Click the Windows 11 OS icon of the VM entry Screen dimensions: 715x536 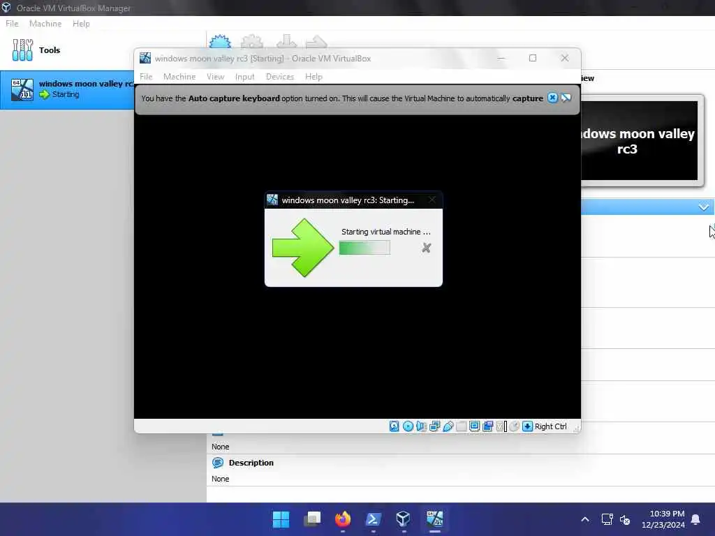[22, 90]
